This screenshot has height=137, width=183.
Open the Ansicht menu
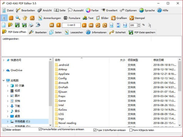45,10
